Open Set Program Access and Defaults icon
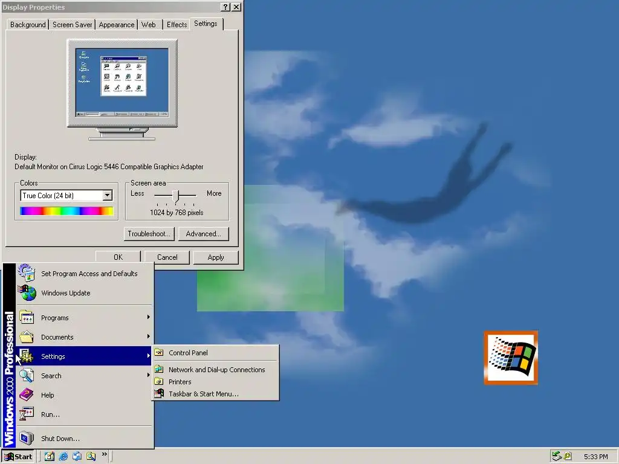The width and height of the screenshot is (619, 464). 27,273
